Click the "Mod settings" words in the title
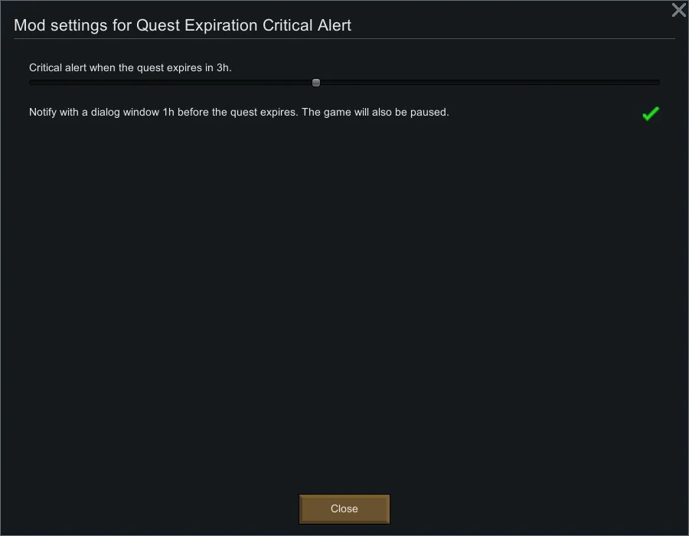 pos(58,25)
